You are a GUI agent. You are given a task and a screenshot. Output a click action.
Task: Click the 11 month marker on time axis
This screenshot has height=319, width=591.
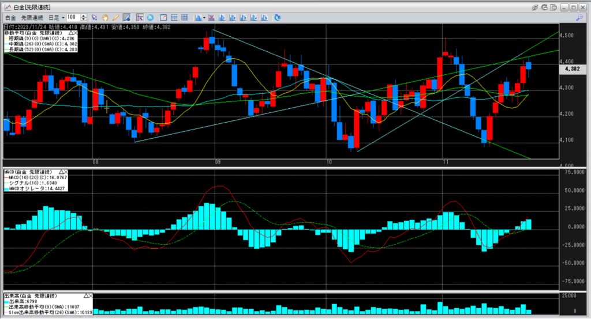coord(446,162)
